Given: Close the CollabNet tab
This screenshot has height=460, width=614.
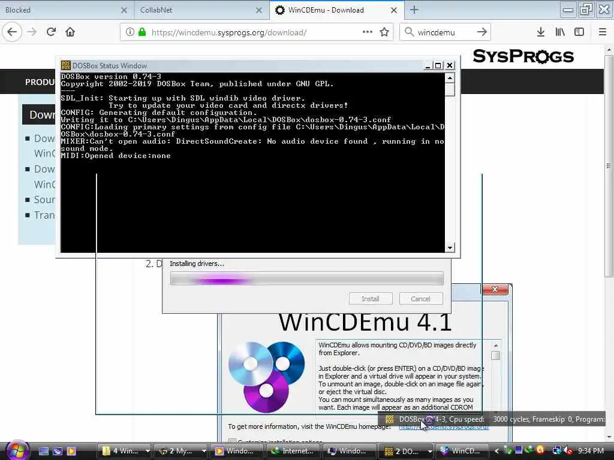Looking at the screenshot, I should pyautogui.click(x=259, y=10).
